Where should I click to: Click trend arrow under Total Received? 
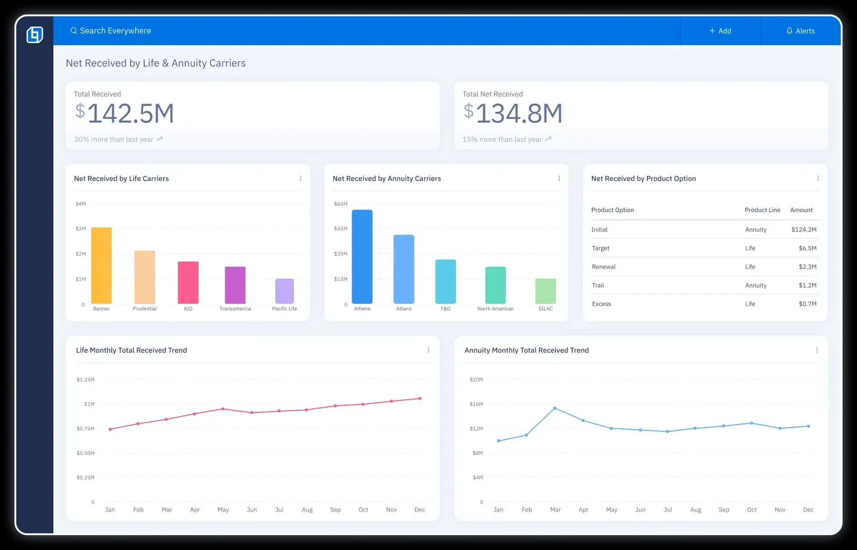[x=160, y=139]
